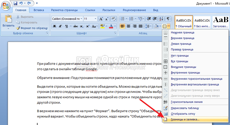Click the bulleted list icon
This screenshot has width=230, height=125.
pos(123,19)
